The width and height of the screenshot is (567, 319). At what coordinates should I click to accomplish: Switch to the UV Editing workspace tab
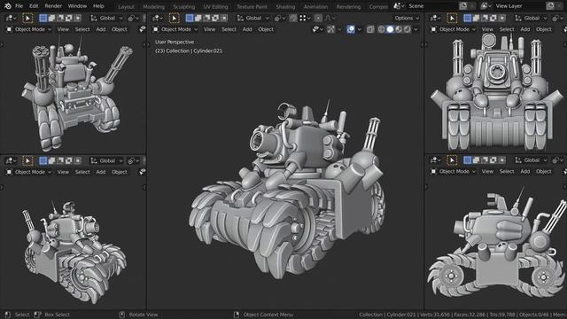click(215, 7)
